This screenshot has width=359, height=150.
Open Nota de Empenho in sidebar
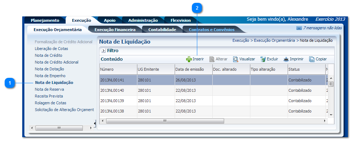(x=50, y=76)
